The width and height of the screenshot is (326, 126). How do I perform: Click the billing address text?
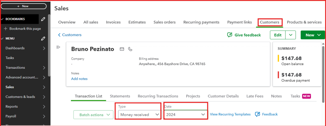pos(172,64)
